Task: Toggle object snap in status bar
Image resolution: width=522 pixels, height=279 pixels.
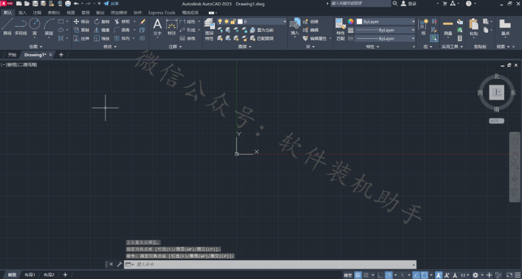Action: (x=424, y=275)
